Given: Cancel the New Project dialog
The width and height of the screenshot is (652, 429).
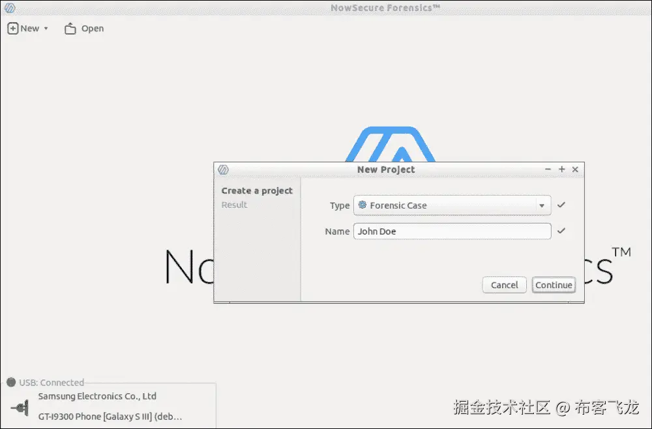Looking at the screenshot, I should (505, 285).
